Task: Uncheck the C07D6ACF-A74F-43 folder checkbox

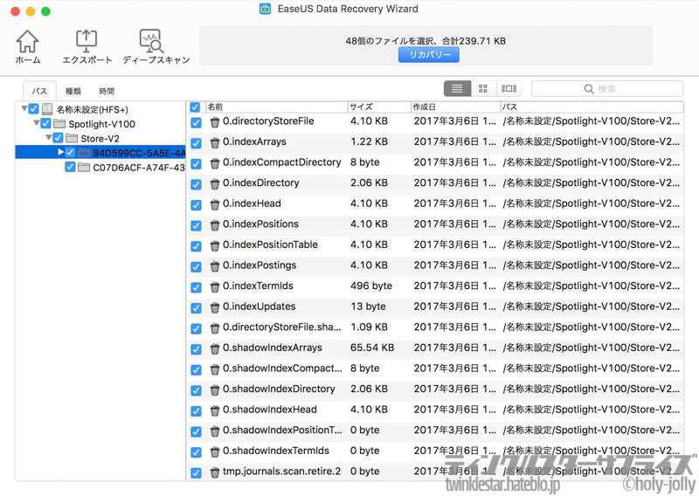Action: pyautogui.click(x=70, y=167)
